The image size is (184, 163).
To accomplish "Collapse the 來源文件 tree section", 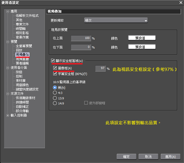I will point(8,94).
